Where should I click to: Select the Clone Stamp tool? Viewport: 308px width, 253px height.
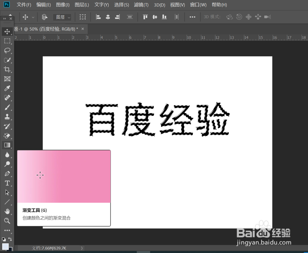coord(7,117)
